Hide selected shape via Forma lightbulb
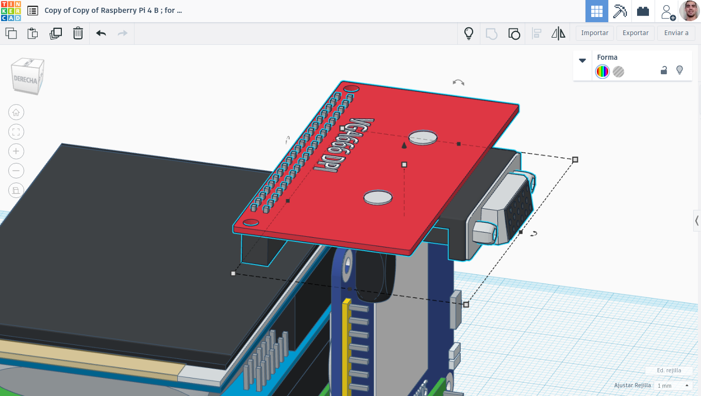 [679, 70]
